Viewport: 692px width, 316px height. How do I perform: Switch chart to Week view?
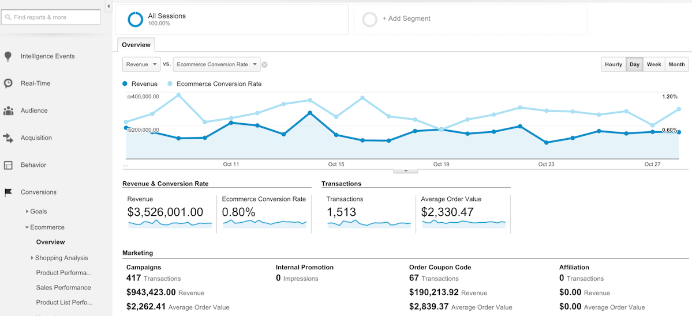653,64
